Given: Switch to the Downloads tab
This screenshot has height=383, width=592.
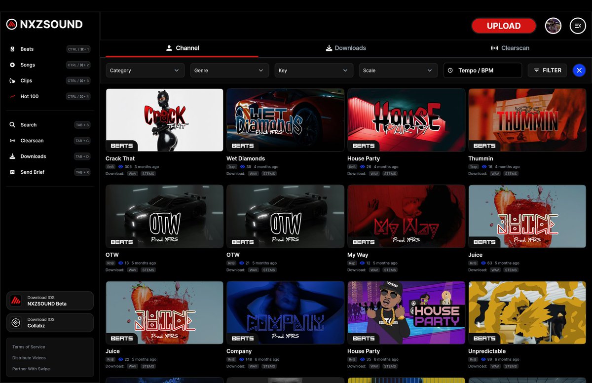Looking at the screenshot, I should [346, 48].
